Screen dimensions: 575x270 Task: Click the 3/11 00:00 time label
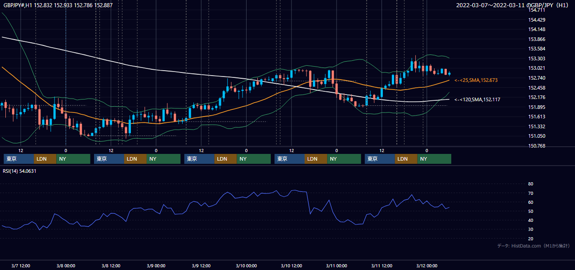coord(337,266)
